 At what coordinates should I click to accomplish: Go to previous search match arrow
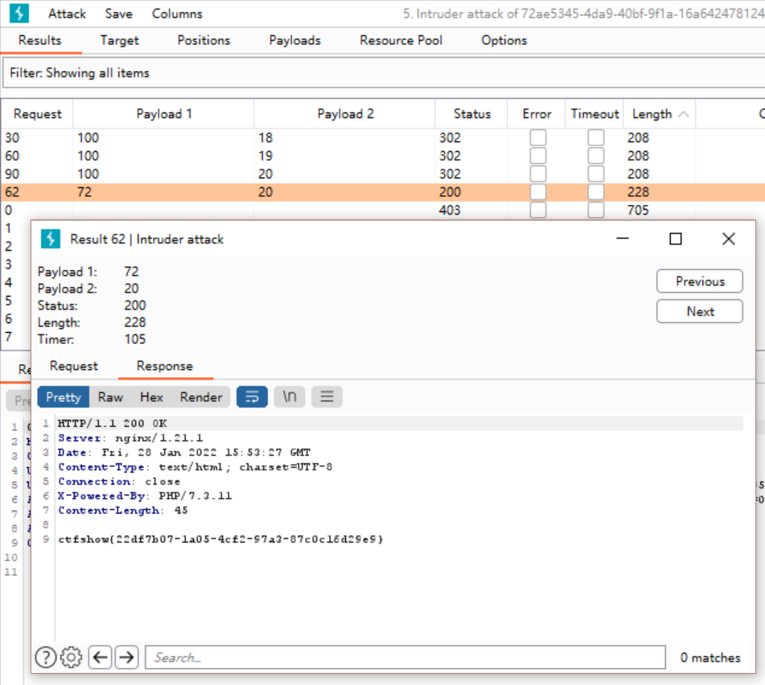point(100,658)
